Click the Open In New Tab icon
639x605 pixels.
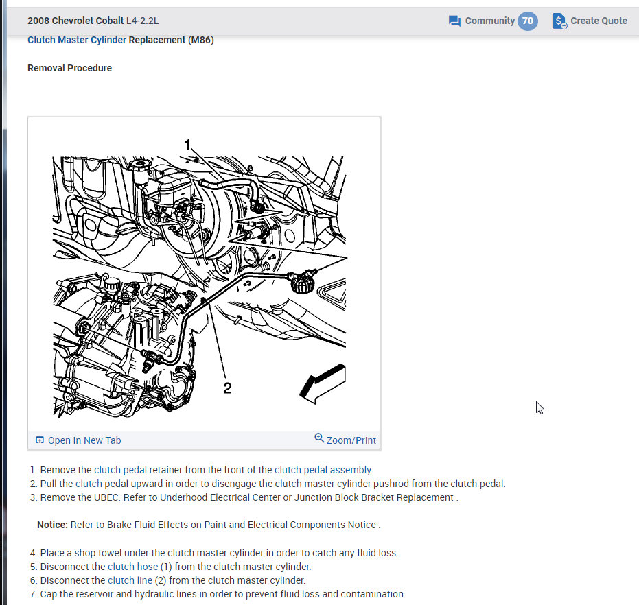tap(40, 440)
